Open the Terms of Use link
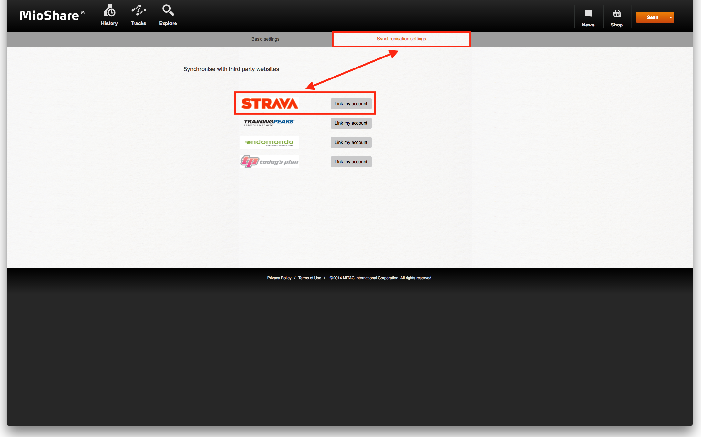The height and width of the screenshot is (437, 701). pos(310,278)
